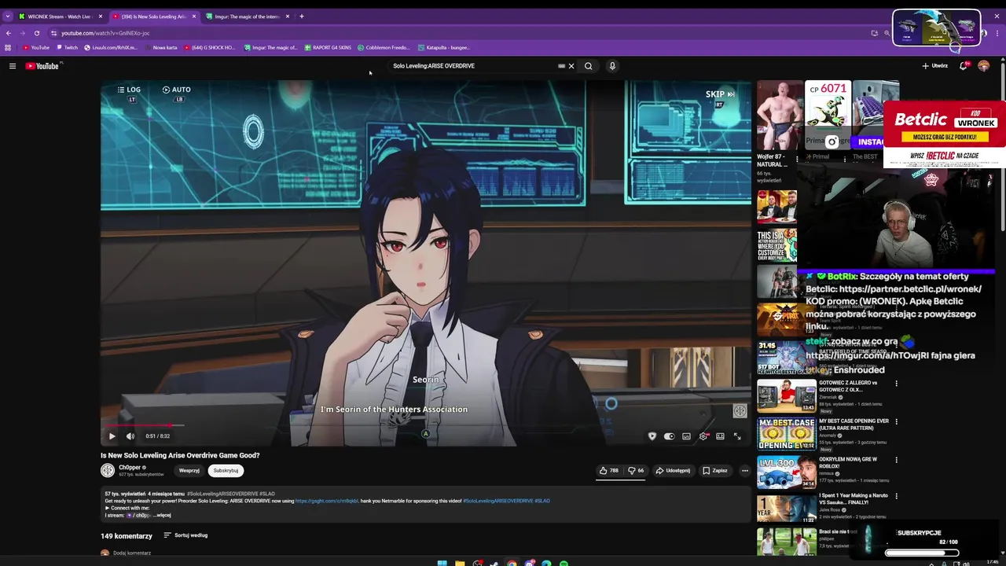Viewport: 1006px width, 566px height.
Task: Save the video with Zapisz
Action: (x=715, y=470)
